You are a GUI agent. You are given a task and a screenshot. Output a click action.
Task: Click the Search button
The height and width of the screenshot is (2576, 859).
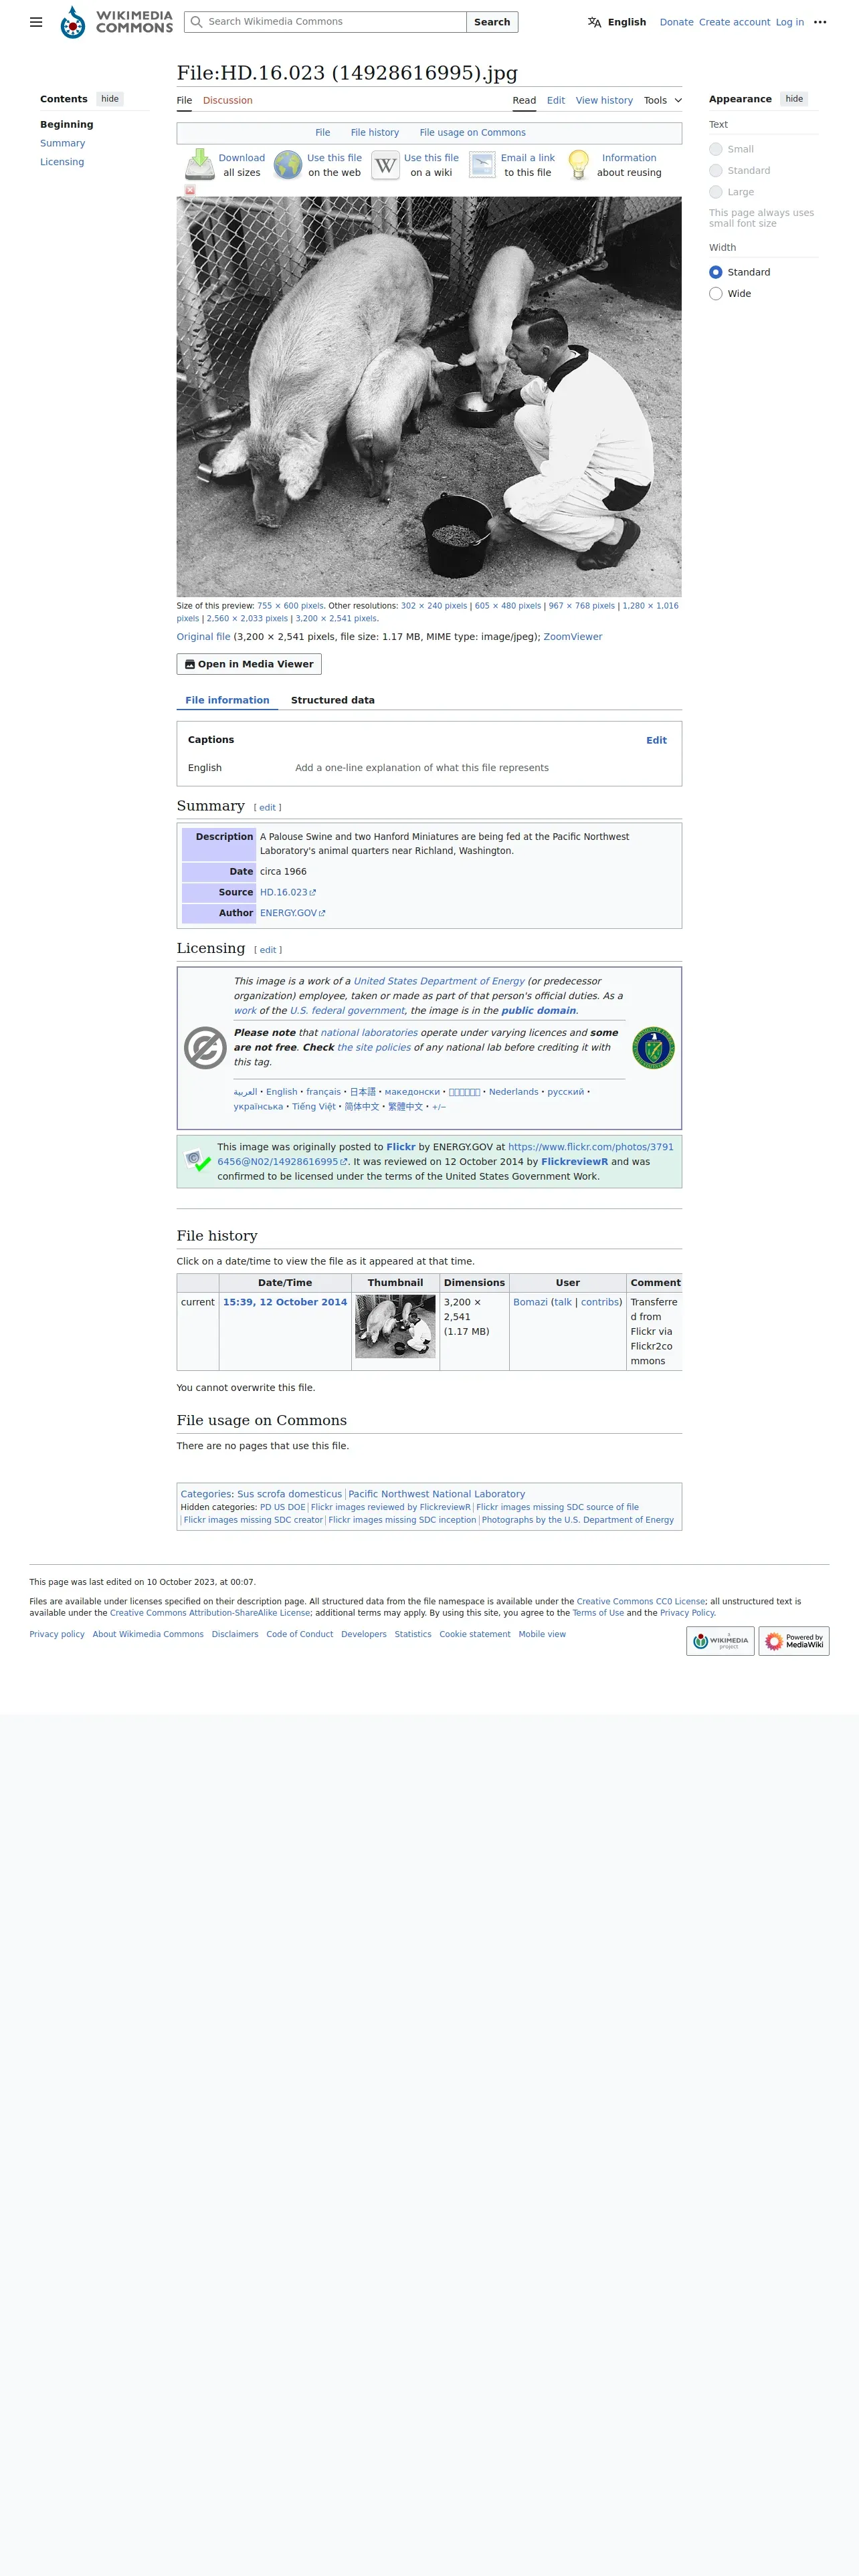click(x=492, y=22)
